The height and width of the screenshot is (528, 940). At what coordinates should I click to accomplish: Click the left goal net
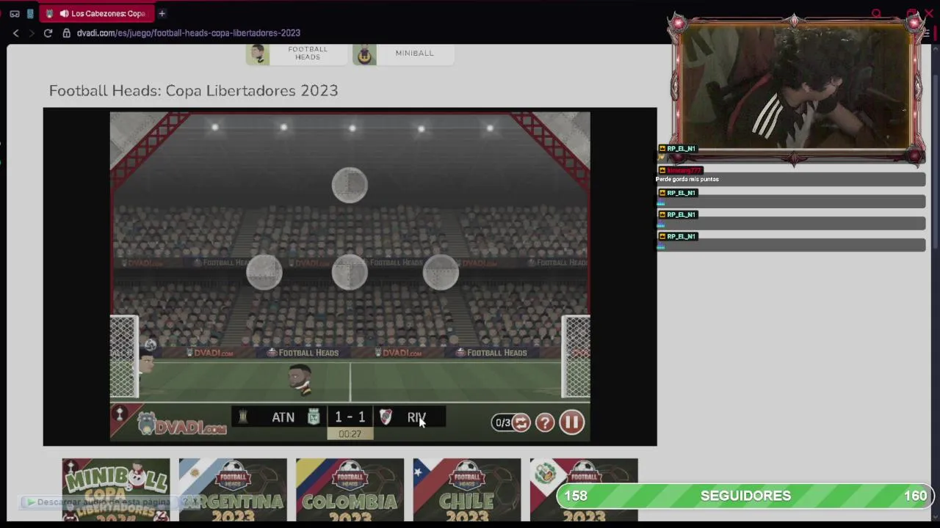point(124,357)
